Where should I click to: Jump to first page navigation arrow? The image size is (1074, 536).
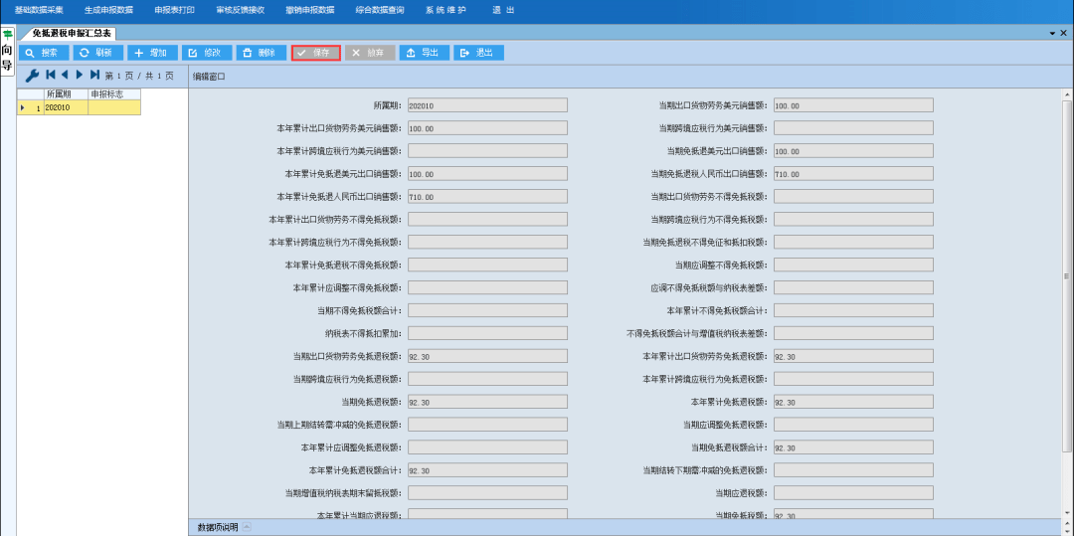(x=50, y=75)
